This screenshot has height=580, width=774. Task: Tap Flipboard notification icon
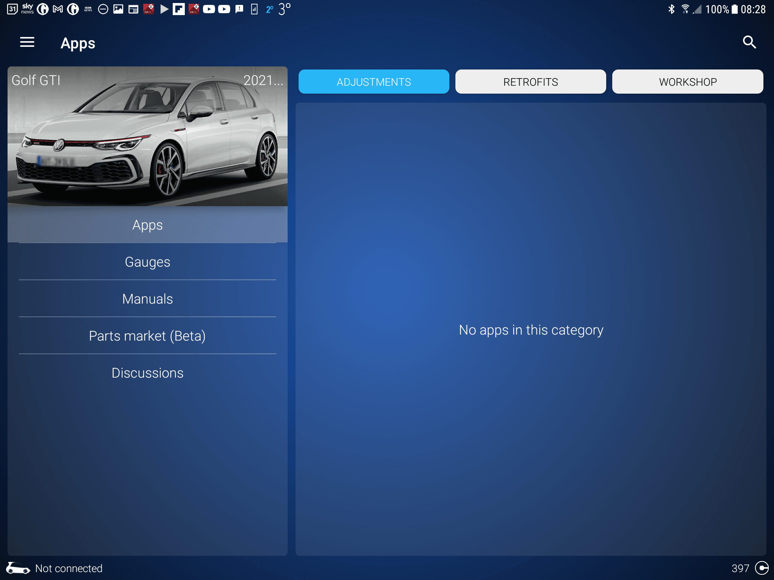(178, 9)
